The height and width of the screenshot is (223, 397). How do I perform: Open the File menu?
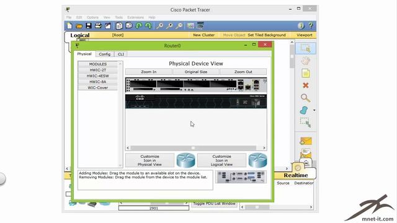[69, 17]
